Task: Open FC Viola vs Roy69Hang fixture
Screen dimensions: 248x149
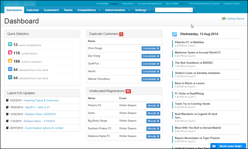Action: [x=189, y=93]
